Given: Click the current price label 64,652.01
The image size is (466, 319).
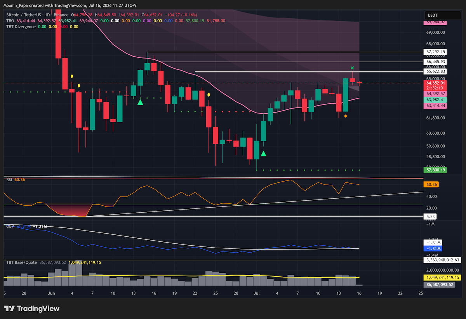Looking at the screenshot, I should pos(436,83).
